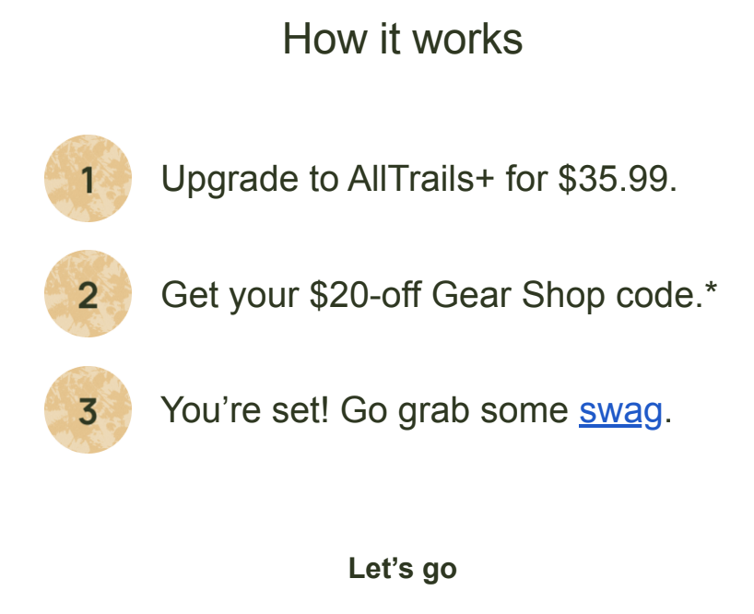754x614 pixels.
Task: Click the number 1 step circle
Action: click(x=88, y=178)
